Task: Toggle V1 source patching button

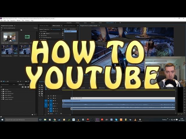Action: (x=46, y=101)
